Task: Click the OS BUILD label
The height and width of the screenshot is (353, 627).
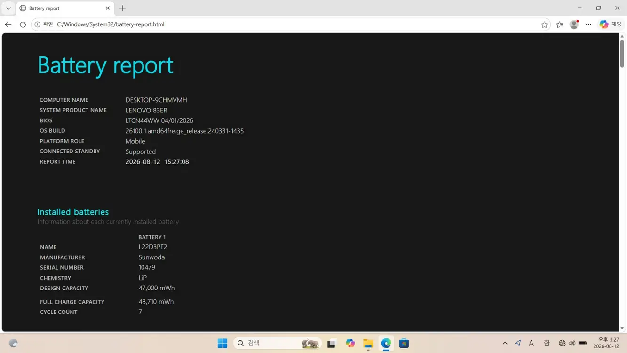Action: click(x=52, y=131)
